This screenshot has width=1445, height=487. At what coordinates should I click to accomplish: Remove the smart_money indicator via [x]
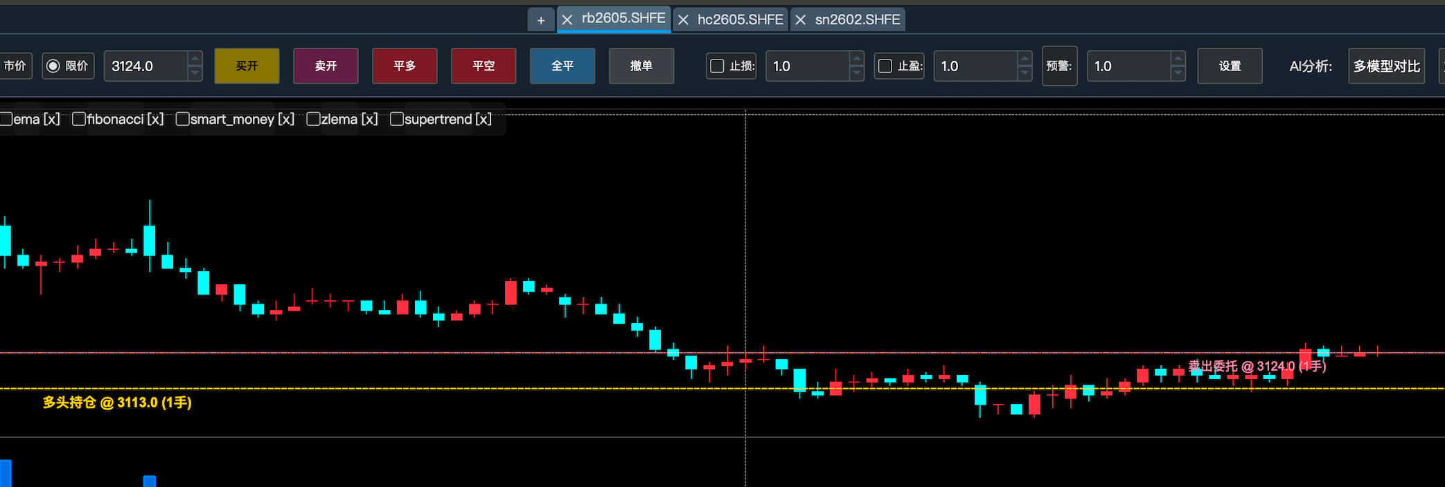pyautogui.click(x=286, y=119)
